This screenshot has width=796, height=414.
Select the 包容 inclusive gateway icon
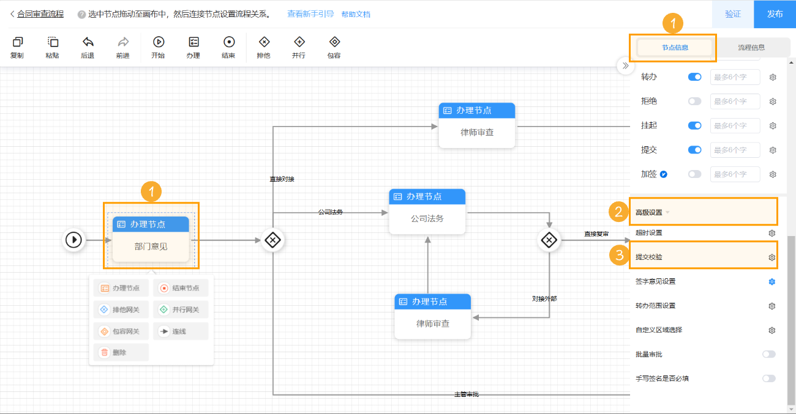(334, 42)
